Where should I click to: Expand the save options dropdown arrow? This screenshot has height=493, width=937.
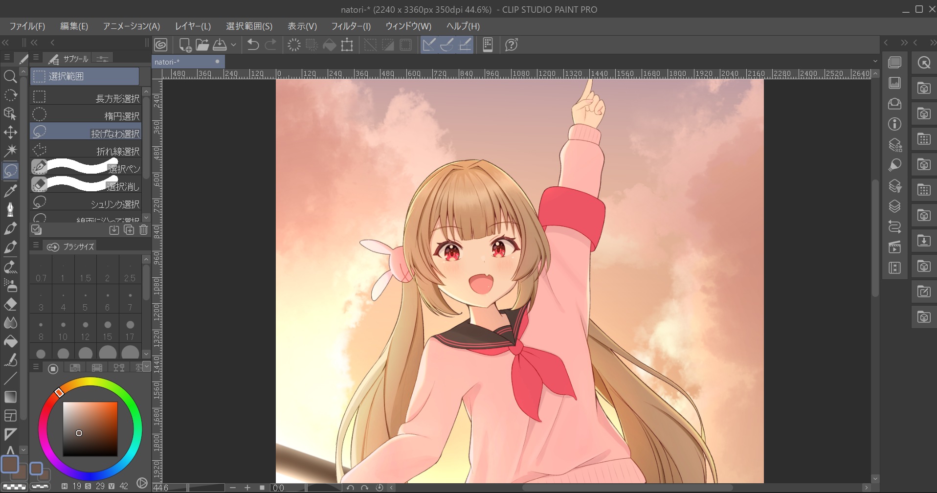coord(234,45)
